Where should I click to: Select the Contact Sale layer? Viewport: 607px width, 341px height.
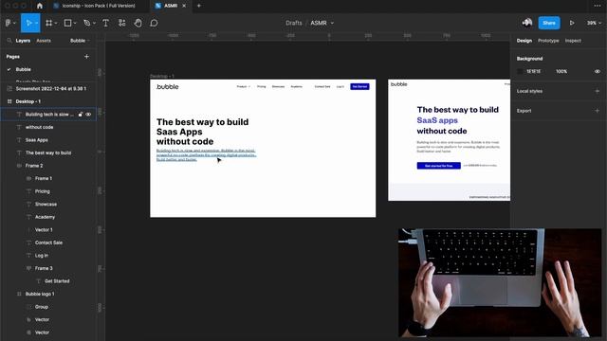point(48,242)
